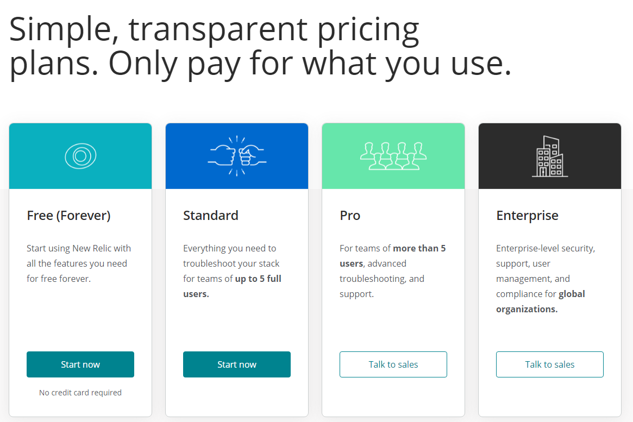
Task: Click the group of users icon on Pro banner
Action: tap(393, 156)
